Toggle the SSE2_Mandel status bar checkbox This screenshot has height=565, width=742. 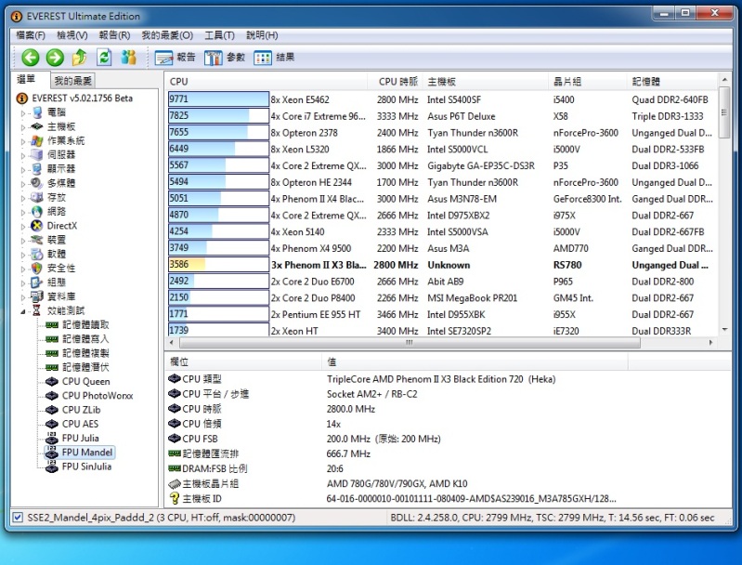[18, 518]
